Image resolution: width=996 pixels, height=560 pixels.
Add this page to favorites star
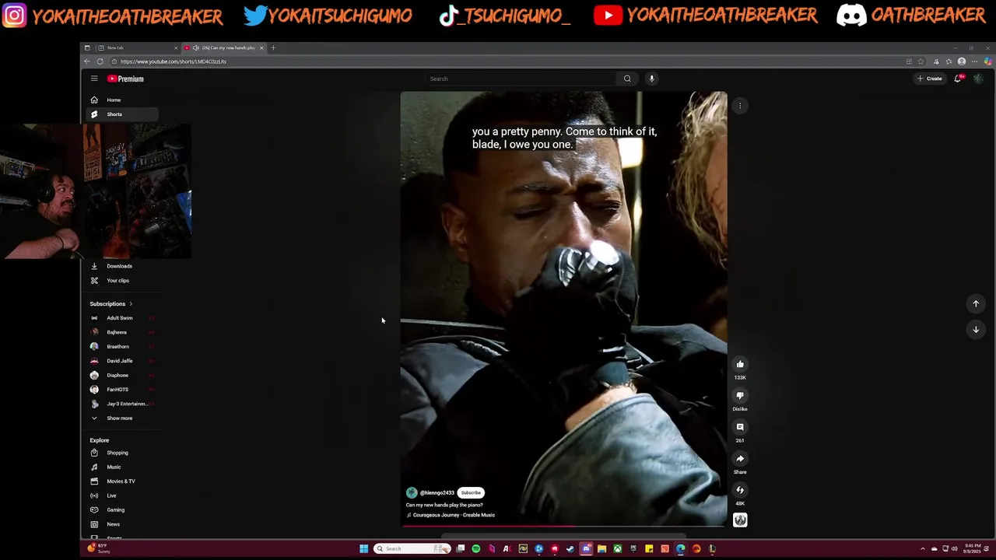tap(921, 61)
